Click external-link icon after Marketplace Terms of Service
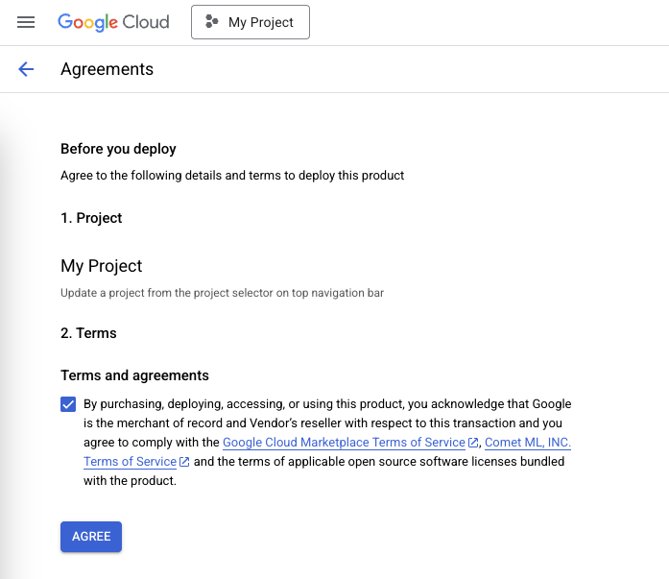669x579 pixels. [x=473, y=443]
